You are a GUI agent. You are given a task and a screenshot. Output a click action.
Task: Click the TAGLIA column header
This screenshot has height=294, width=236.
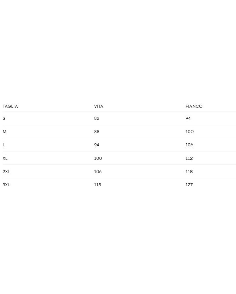click(10, 106)
